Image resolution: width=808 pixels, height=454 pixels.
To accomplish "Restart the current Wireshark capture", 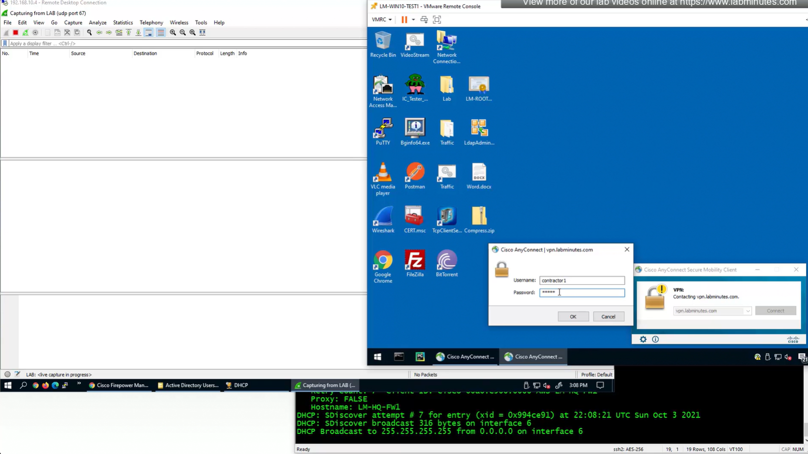I will coord(26,32).
